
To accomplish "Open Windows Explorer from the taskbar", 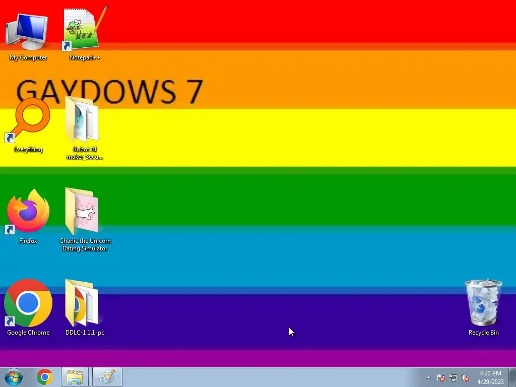I will (75, 377).
